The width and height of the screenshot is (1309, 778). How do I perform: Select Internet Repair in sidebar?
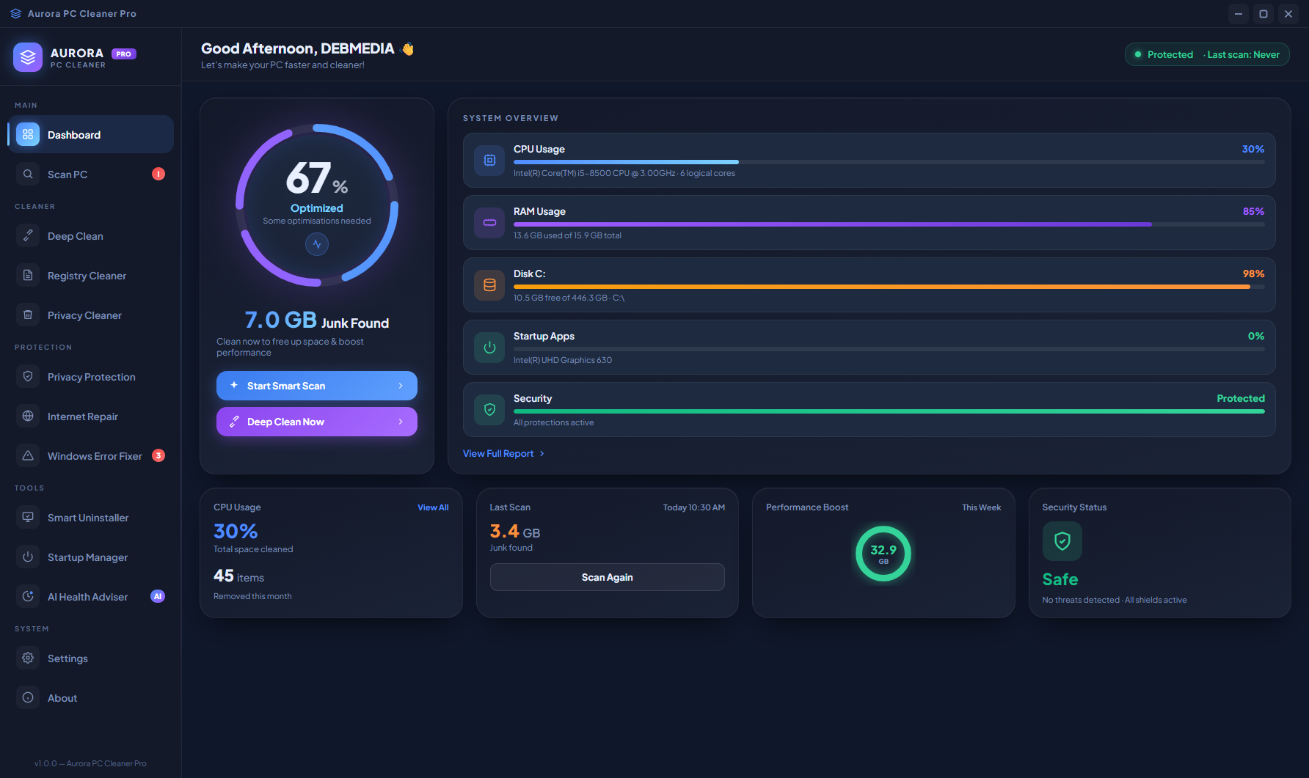pyautogui.click(x=91, y=416)
